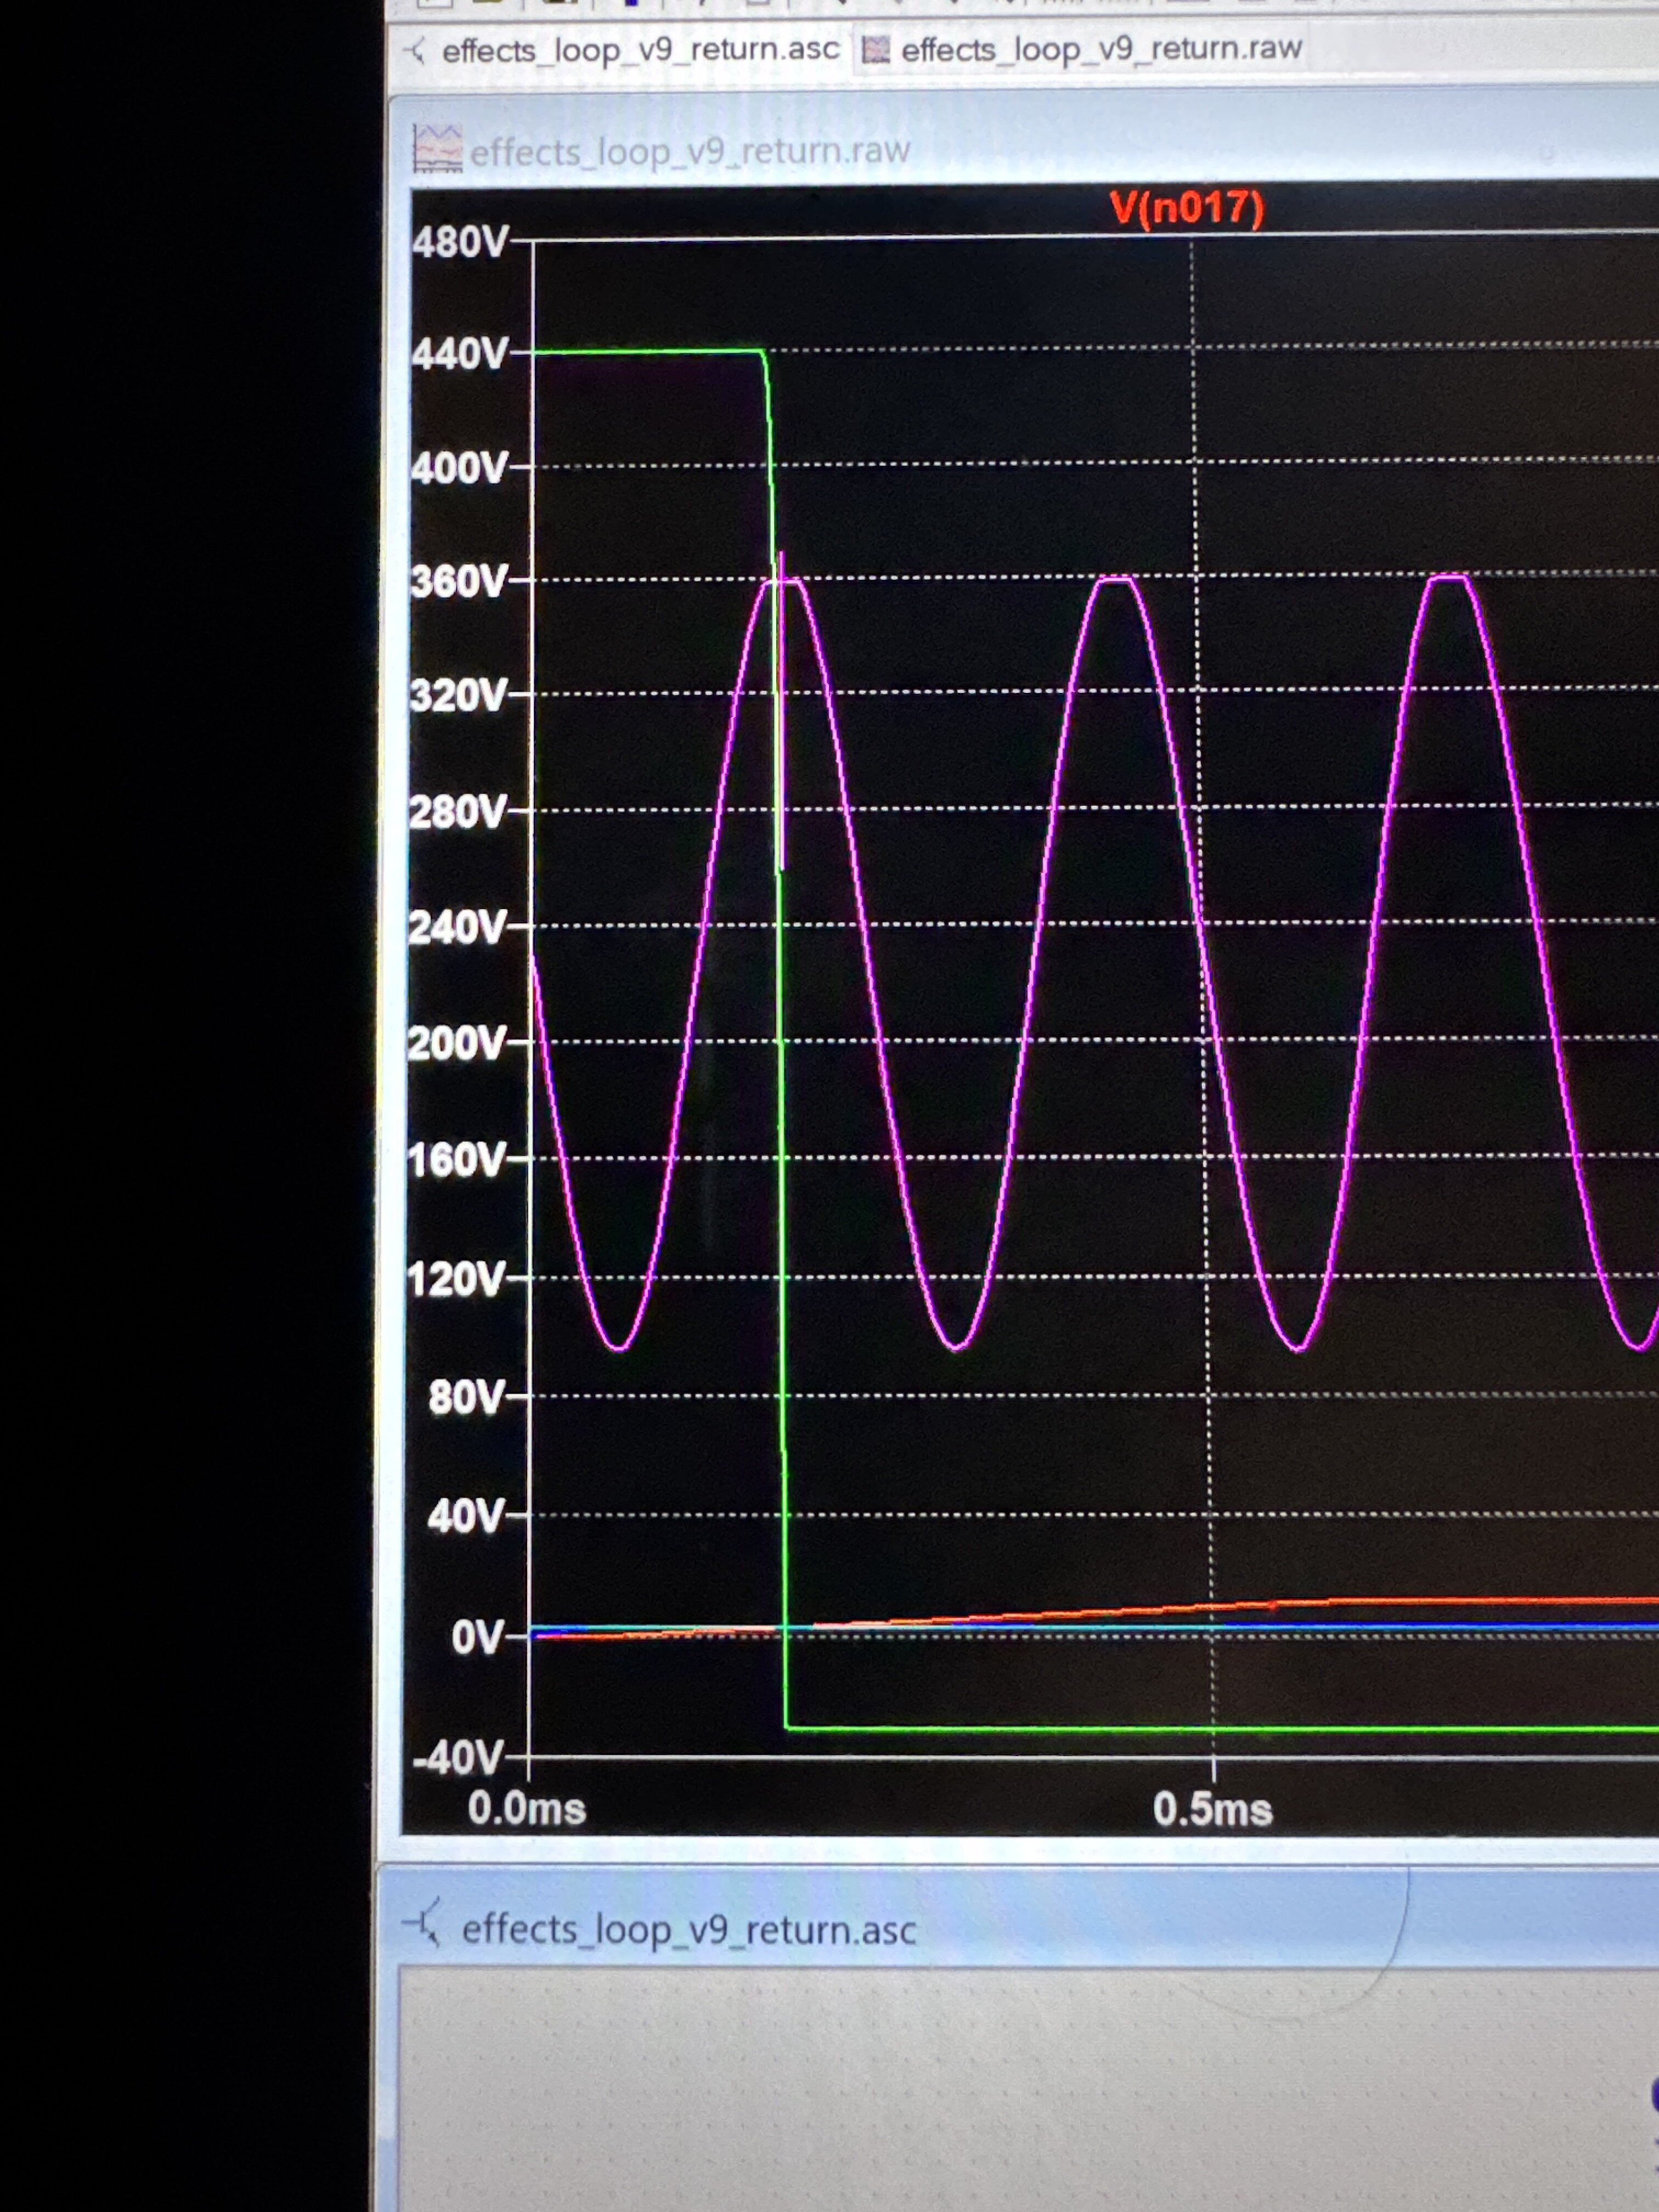
Task: Click the effects_loop_v9_return.raw window title bar
Action: 689,151
